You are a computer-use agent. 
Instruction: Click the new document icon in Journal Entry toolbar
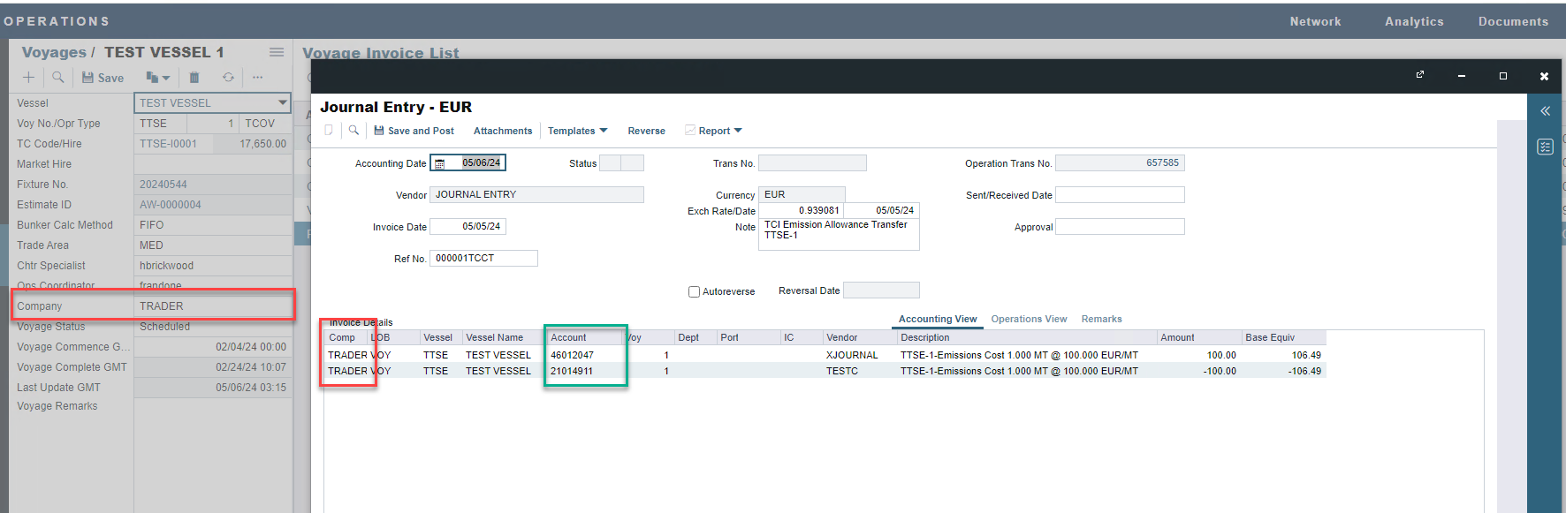329,131
